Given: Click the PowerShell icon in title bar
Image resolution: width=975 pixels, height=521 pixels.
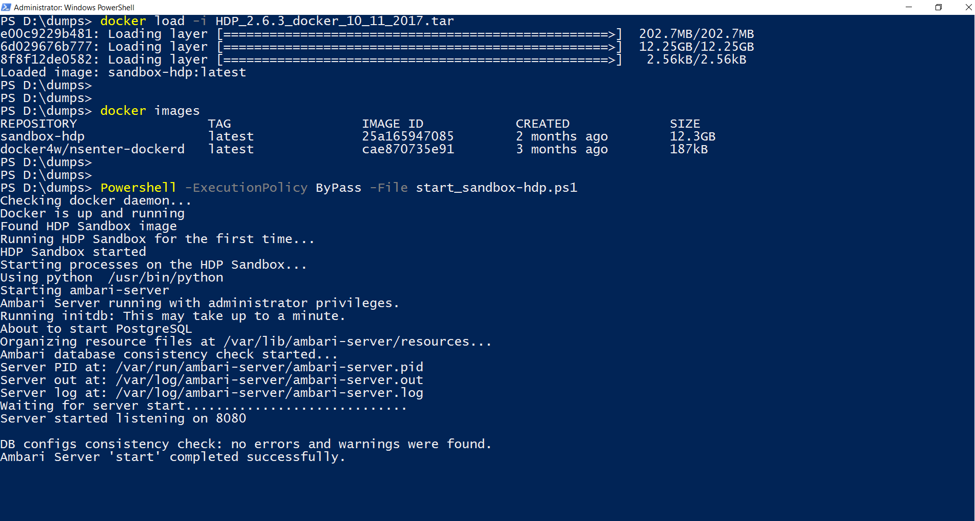Looking at the screenshot, I should pyautogui.click(x=6, y=7).
